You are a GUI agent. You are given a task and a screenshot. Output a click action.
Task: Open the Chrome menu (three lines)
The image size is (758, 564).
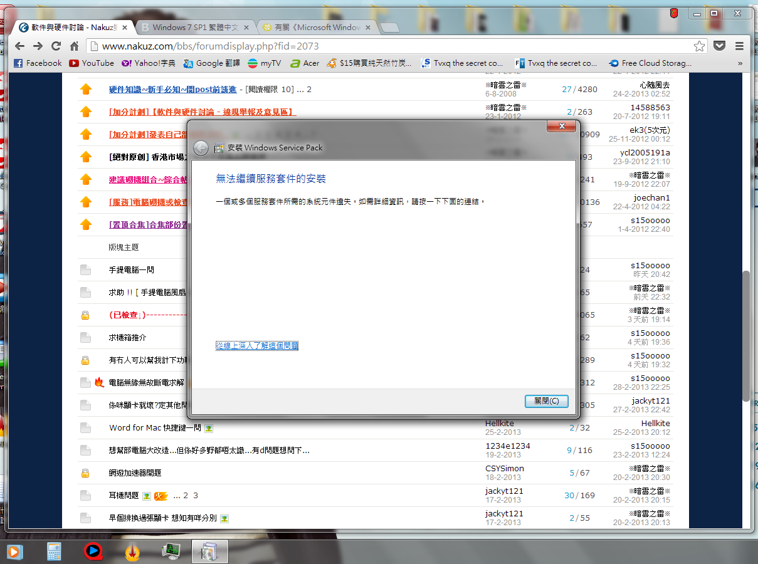739,46
